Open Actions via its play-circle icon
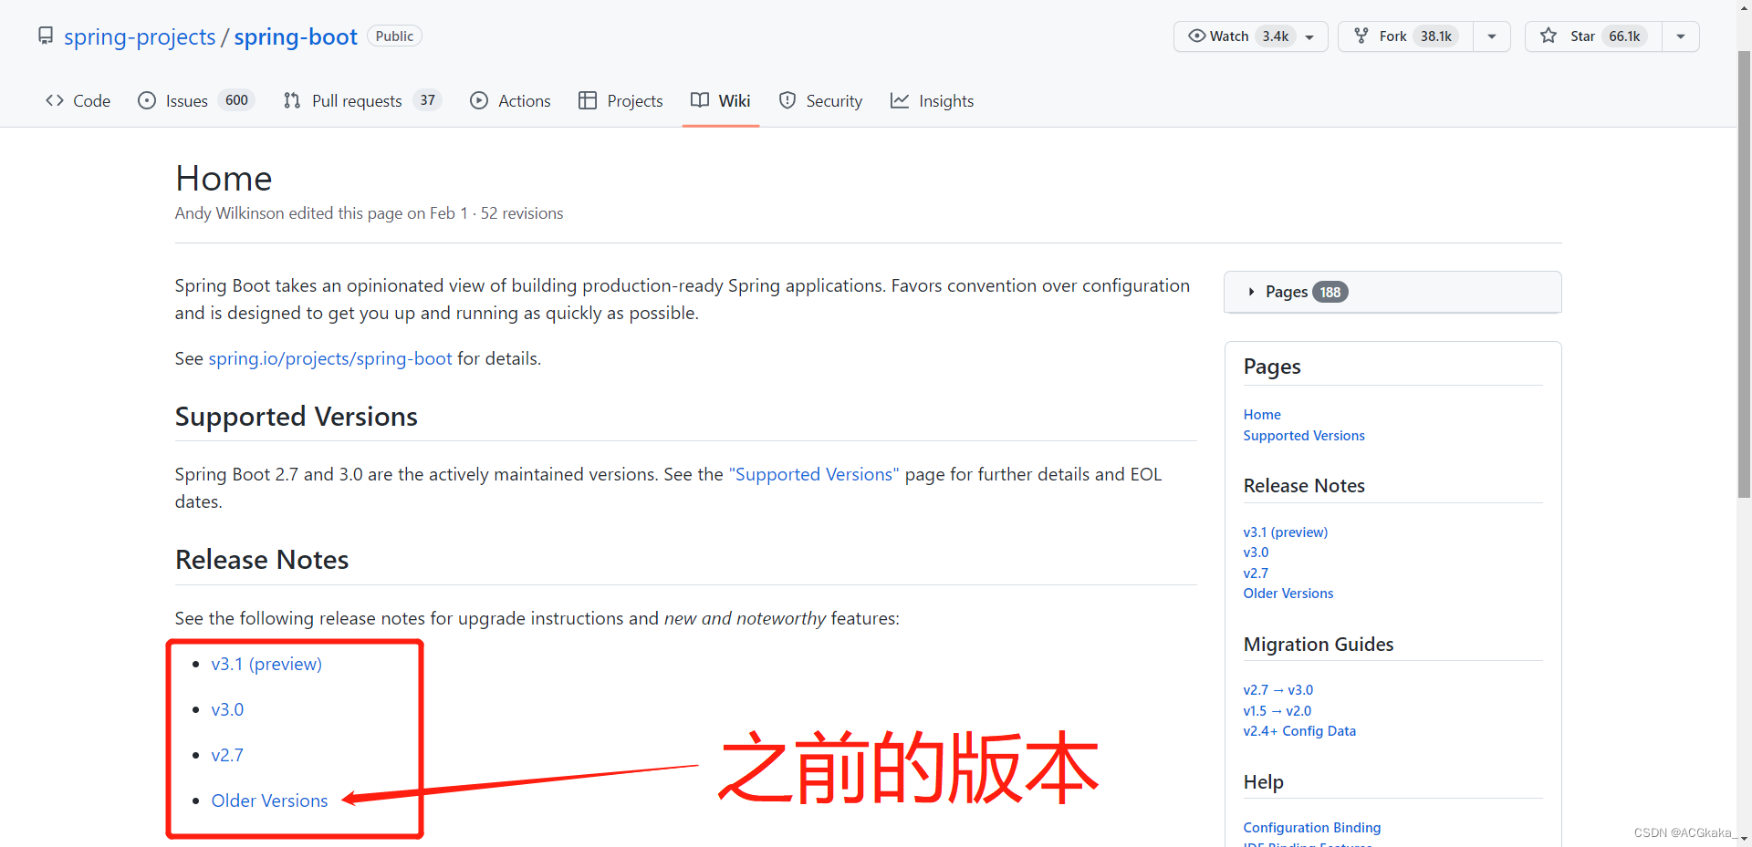 click(x=479, y=101)
